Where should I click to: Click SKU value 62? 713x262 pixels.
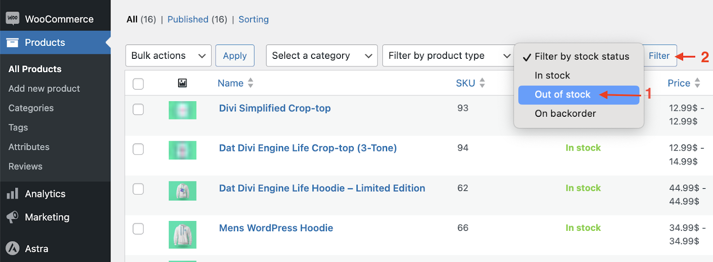[463, 188]
